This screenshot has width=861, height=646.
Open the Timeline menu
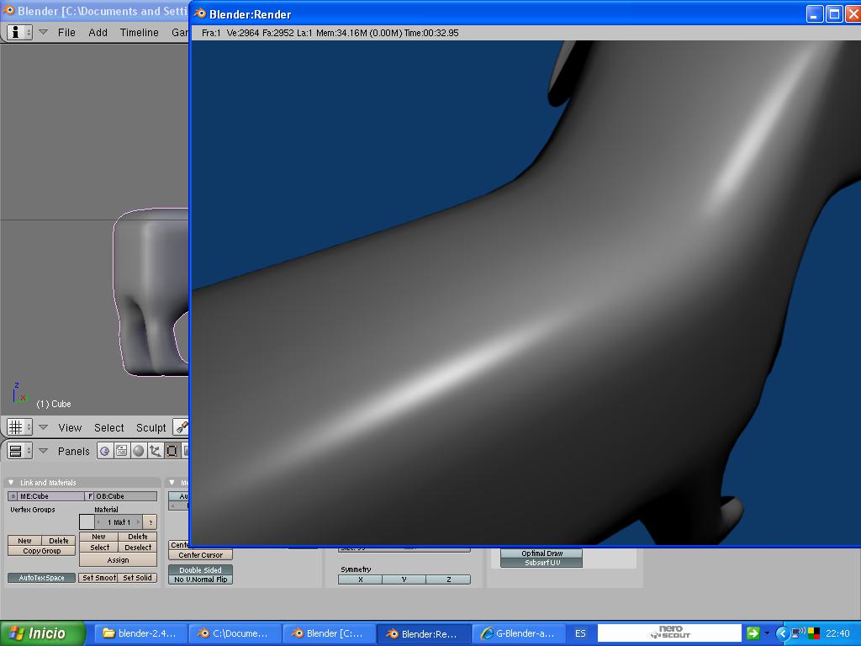point(139,32)
